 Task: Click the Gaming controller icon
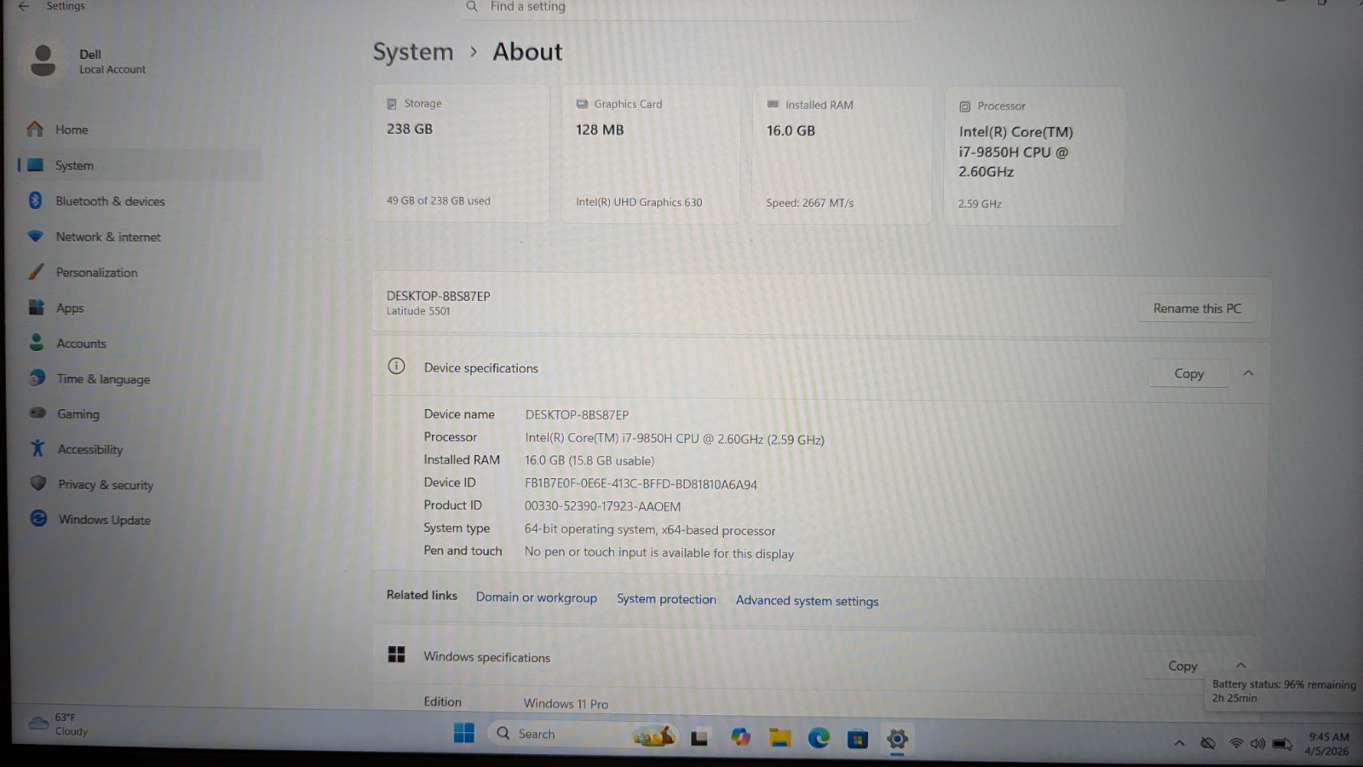pyautogui.click(x=37, y=413)
